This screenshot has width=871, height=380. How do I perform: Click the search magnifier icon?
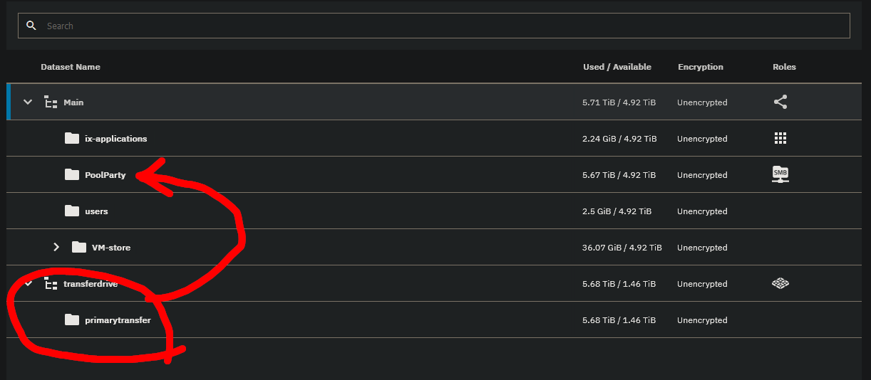[x=31, y=26]
